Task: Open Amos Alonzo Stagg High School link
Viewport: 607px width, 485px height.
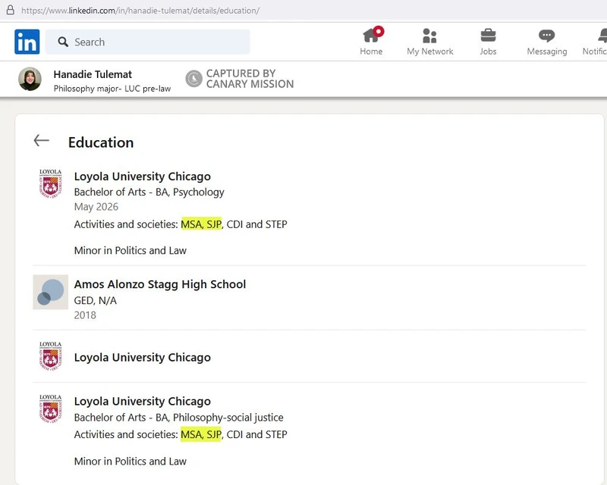Action: pos(160,284)
